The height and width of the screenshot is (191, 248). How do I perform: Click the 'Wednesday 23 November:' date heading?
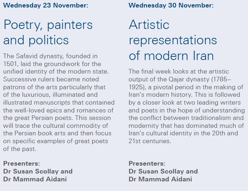pyautogui.click(x=46, y=5)
